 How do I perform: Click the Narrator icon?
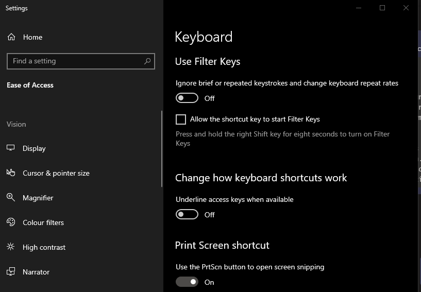coord(11,271)
